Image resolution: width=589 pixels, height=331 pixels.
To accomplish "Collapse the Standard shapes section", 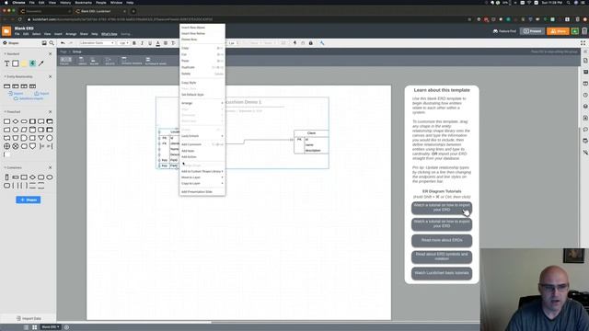I will 5,54.
